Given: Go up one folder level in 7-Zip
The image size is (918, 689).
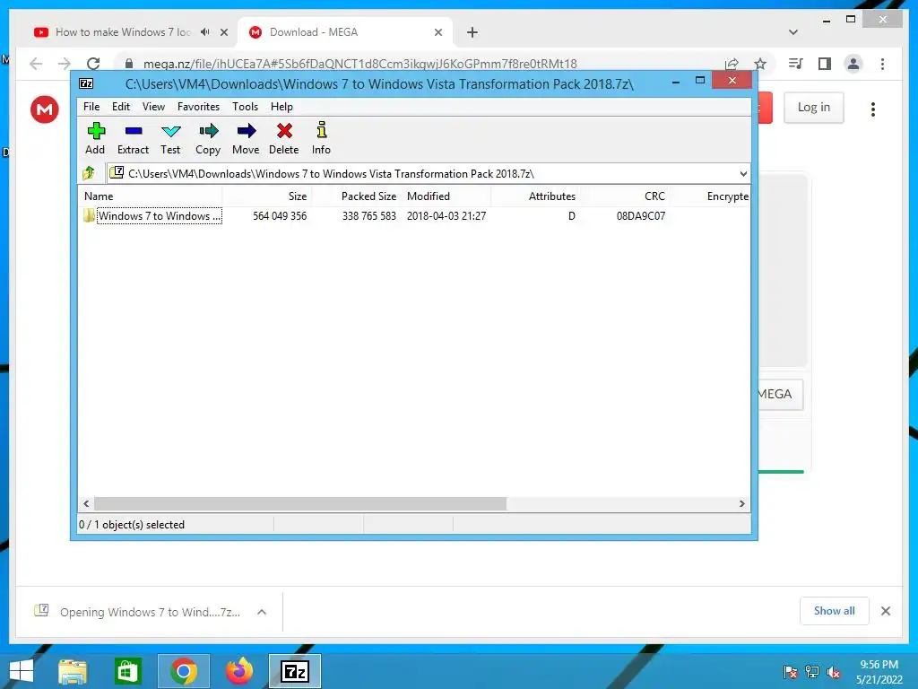Looking at the screenshot, I should pyautogui.click(x=89, y=173).
